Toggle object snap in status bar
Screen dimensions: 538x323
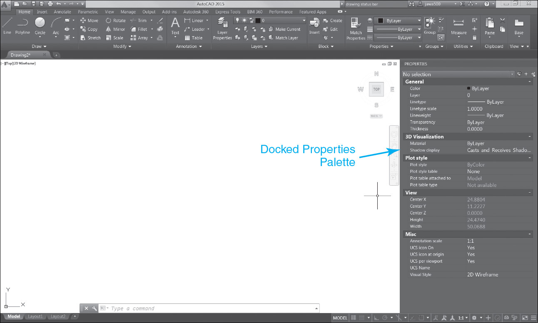[x=421, y=318]
